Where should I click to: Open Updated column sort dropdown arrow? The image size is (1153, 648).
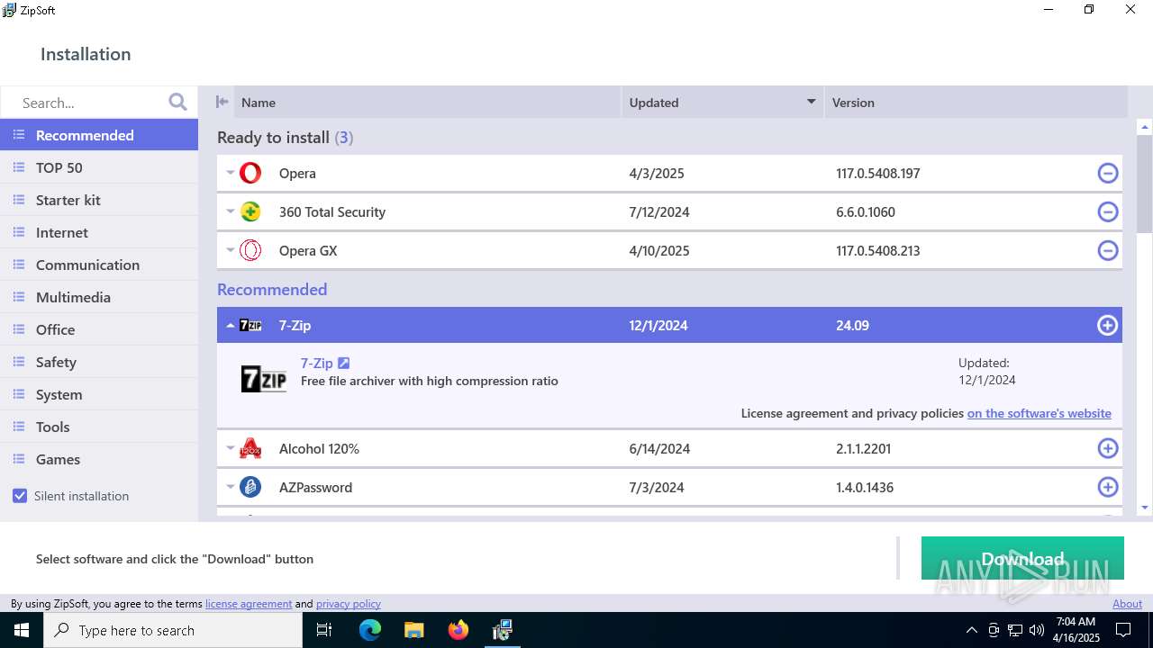click(x=812, y=102)
